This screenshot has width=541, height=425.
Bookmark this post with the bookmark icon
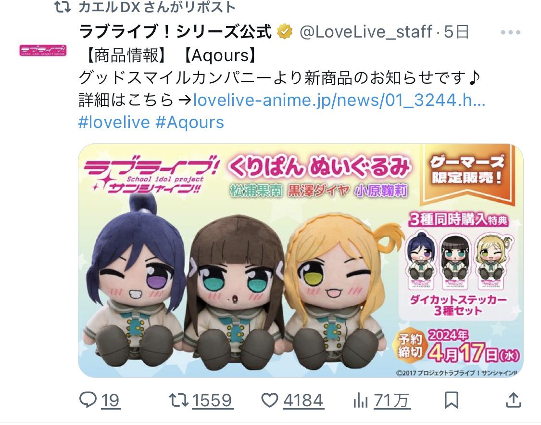pos(451,400)
